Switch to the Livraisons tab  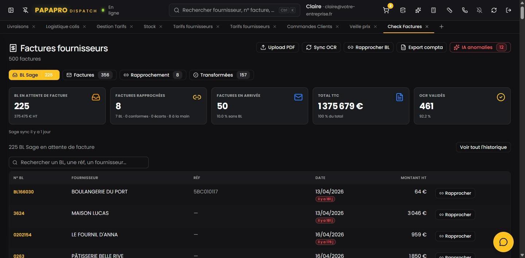click(18, 27)
